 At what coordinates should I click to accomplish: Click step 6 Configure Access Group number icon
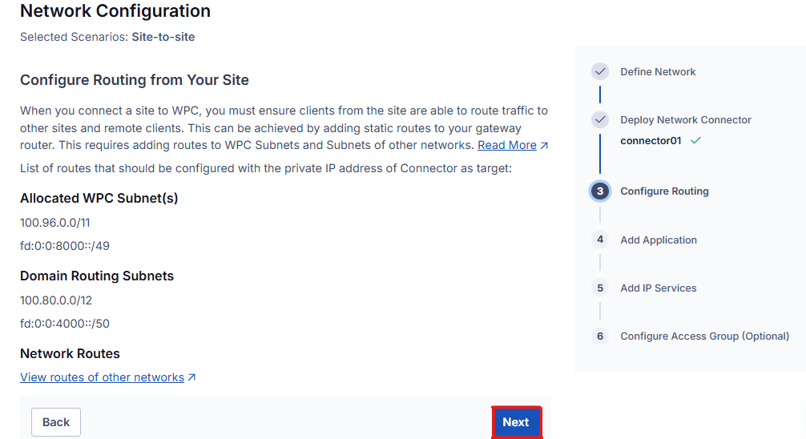pyautogui.click(x=600, y=336)
